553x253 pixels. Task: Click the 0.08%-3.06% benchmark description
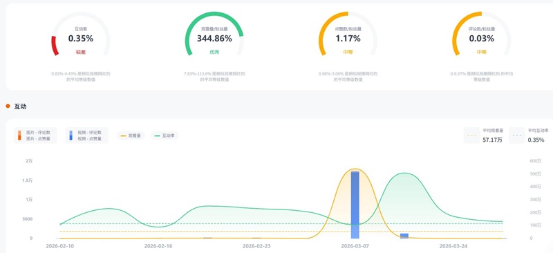348,77
